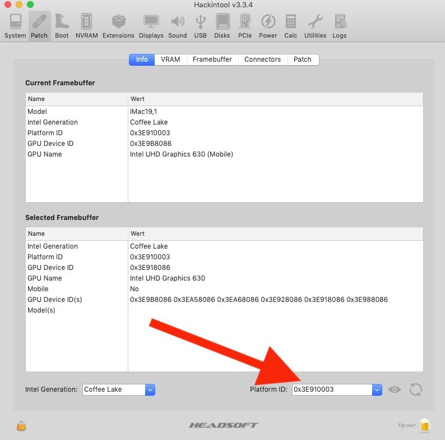
Task: Open the NVRAM section
Action: click(86, 26)
